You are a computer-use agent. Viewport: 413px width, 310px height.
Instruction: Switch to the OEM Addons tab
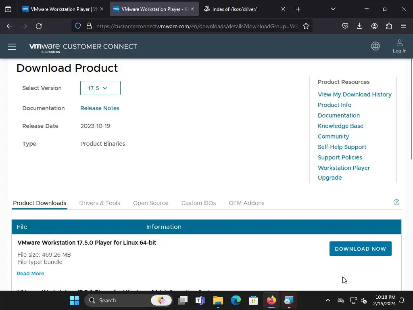coord(246,203)
